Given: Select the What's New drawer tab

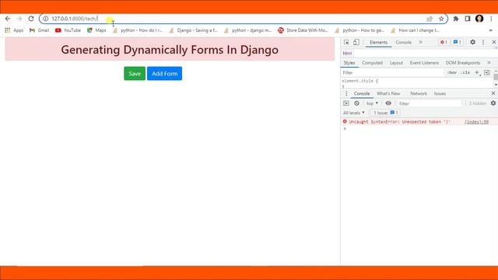Looking at the screenshot, I should [x=388, y=93].
